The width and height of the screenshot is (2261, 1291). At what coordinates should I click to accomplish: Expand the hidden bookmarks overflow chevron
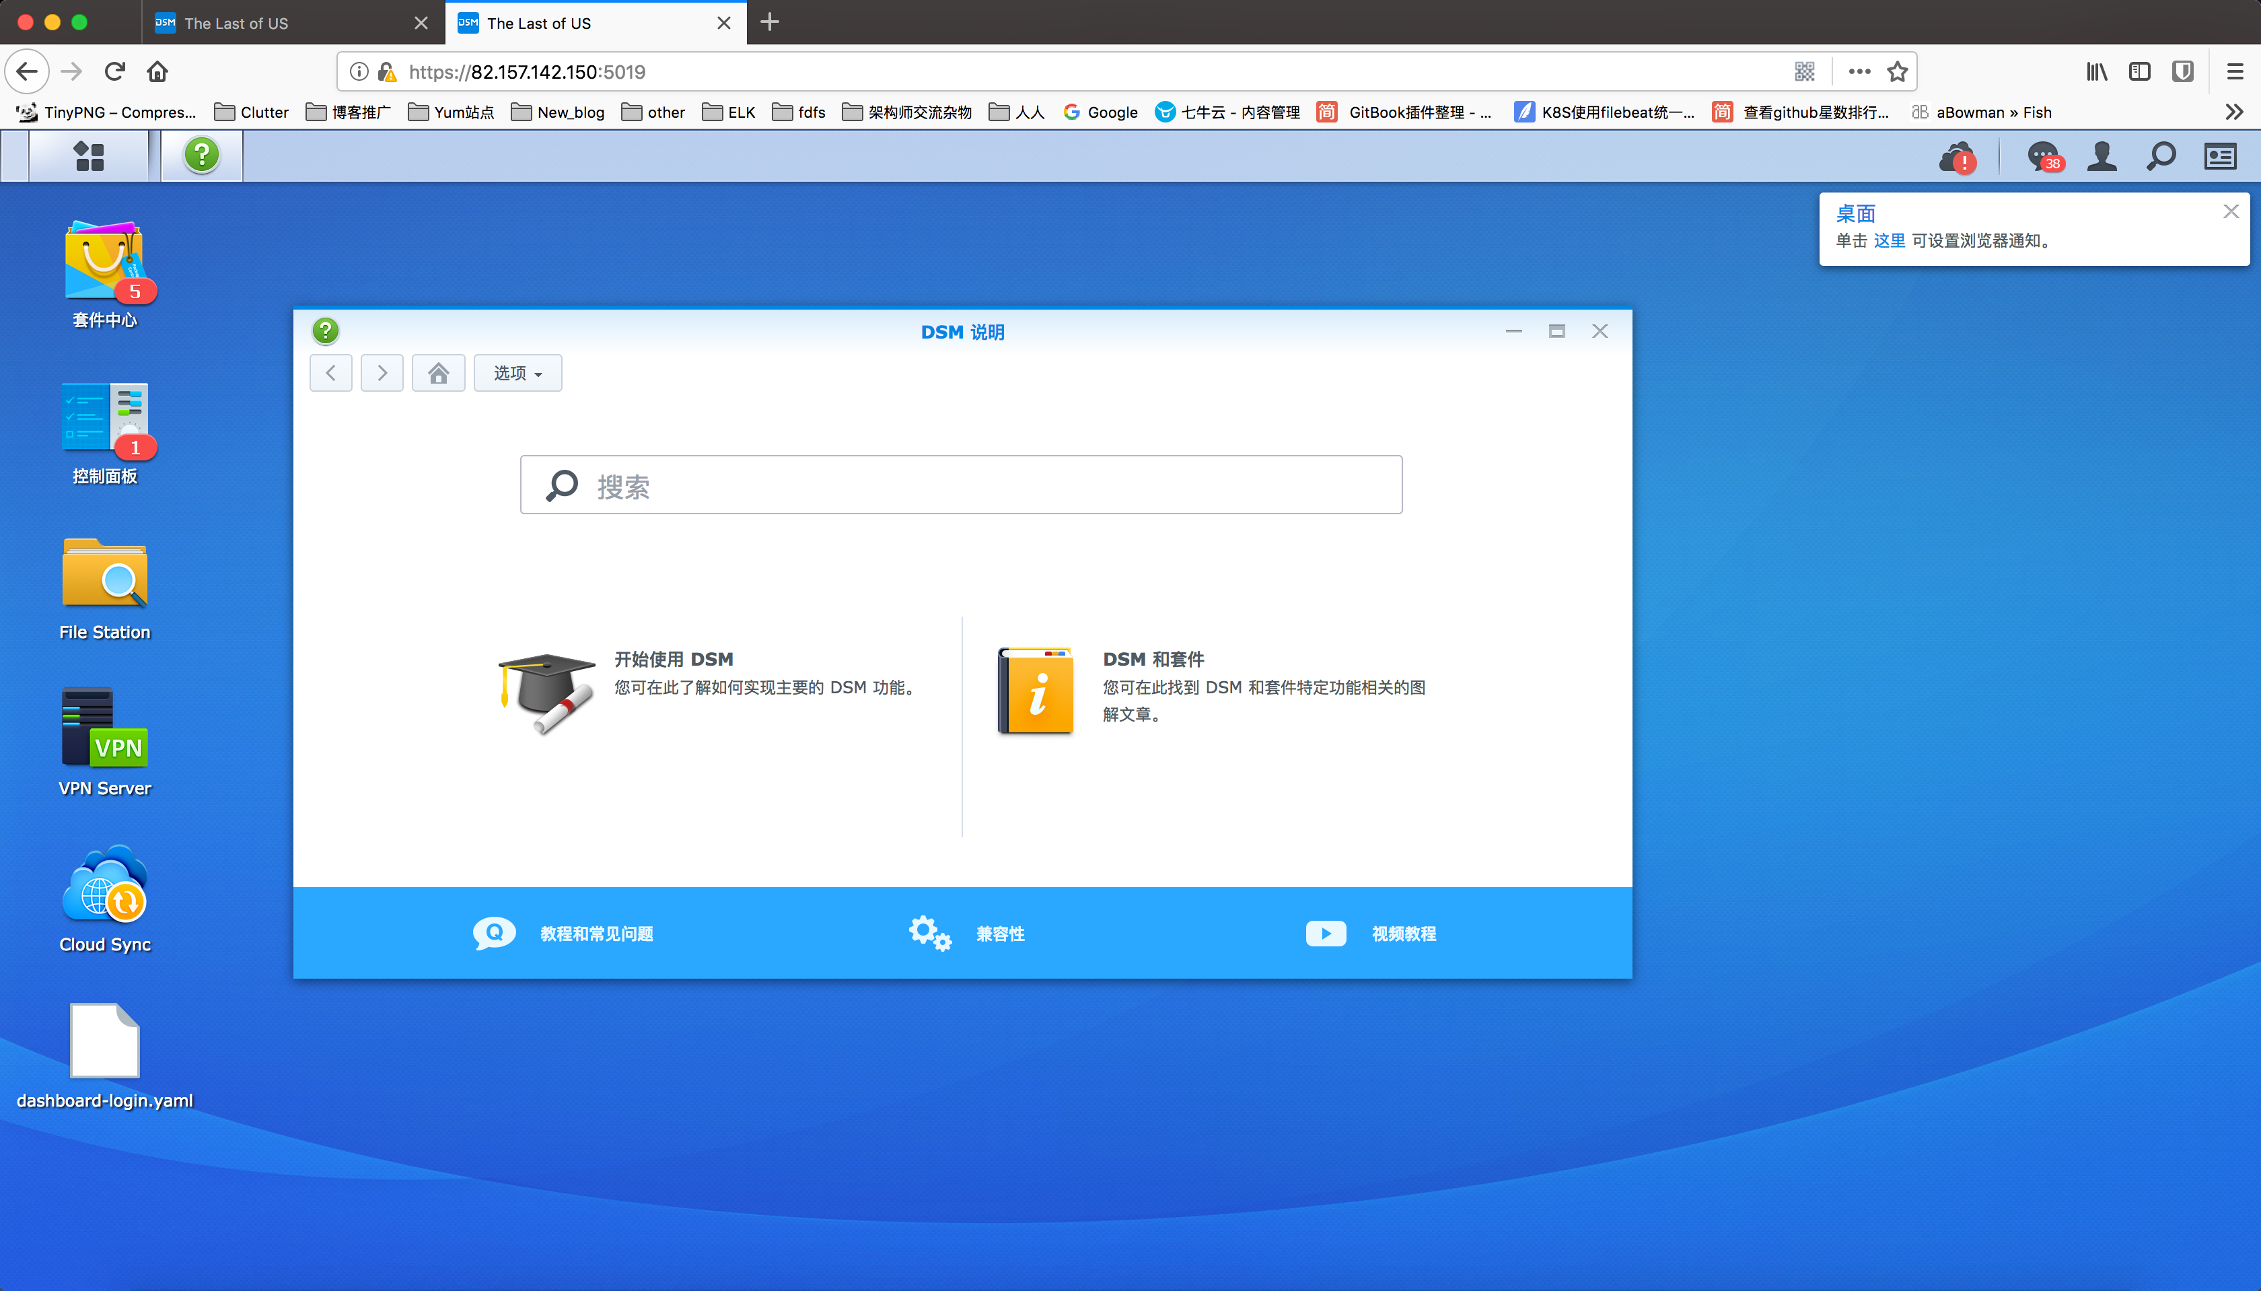[2234, 112]
